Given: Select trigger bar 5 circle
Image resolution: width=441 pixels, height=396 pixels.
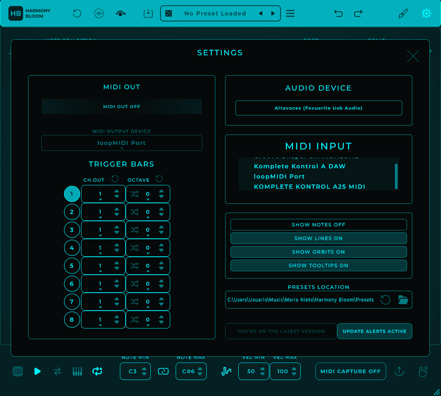Looking at the screenshot, I should [x=72, y=266].
